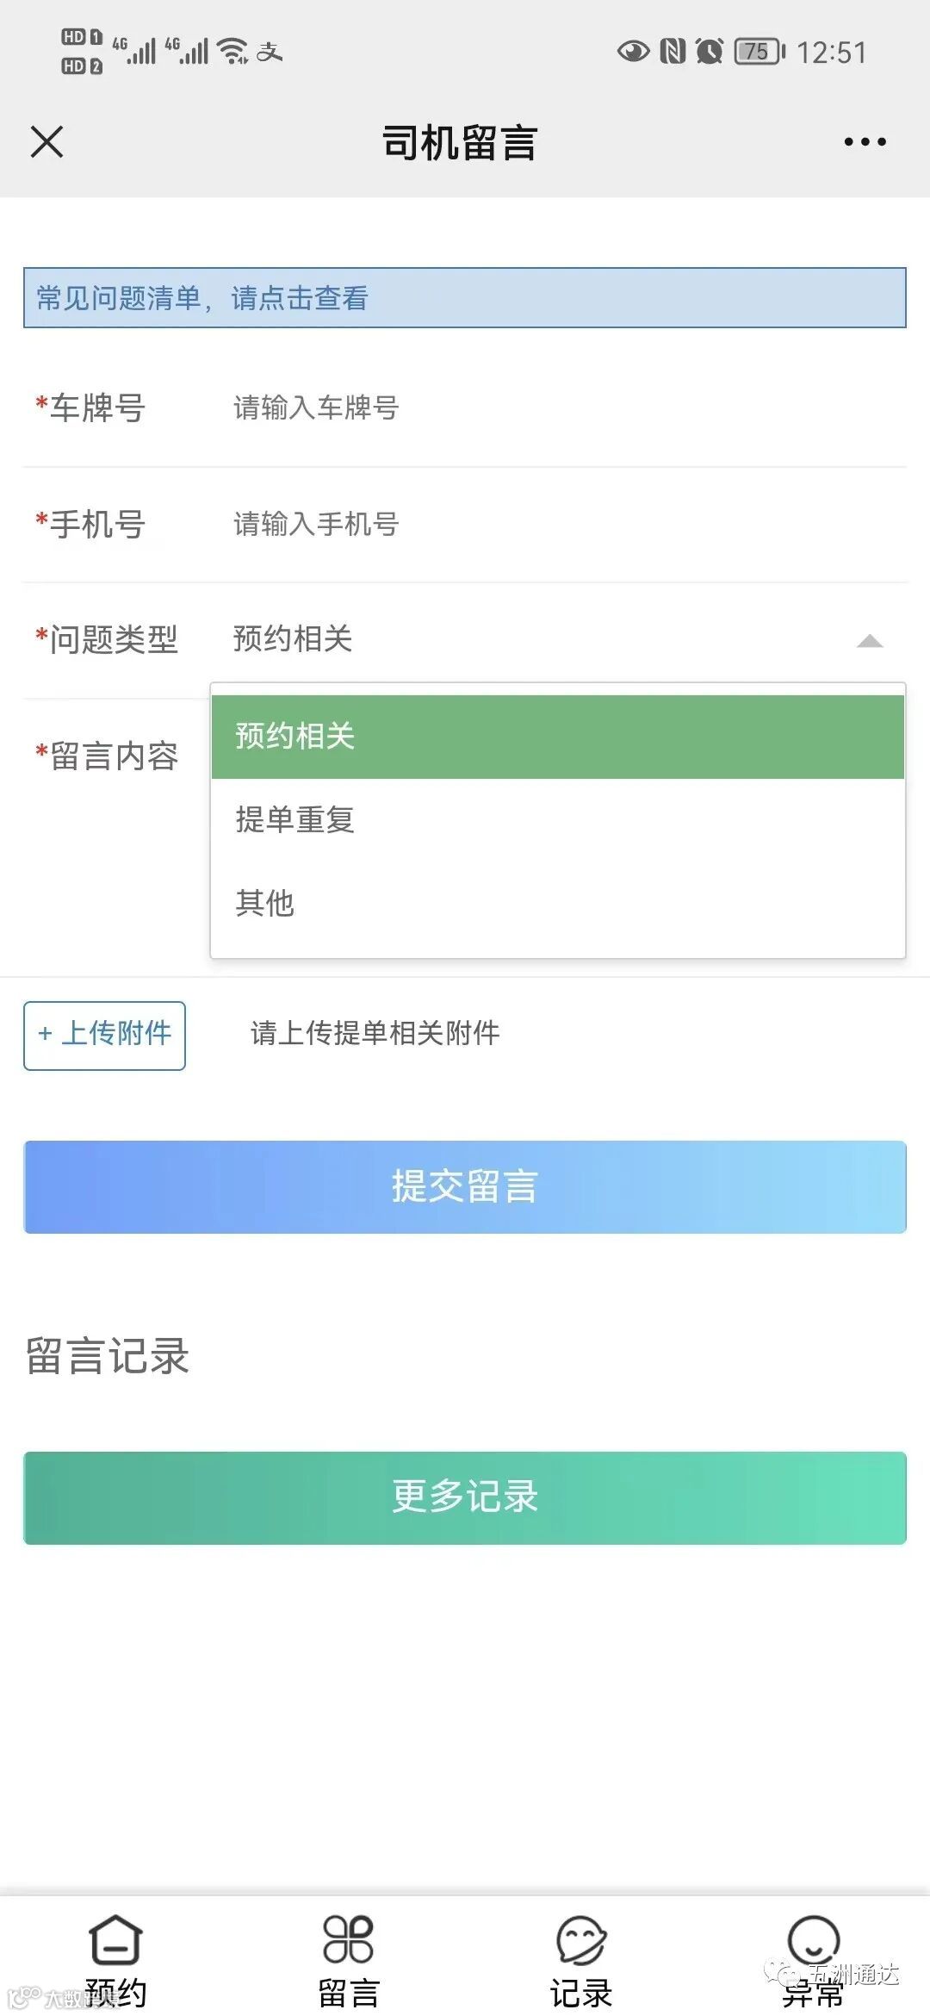Submit with the 提交留言 button
The width and height of the screenshot is (930, 2016).
pos(464,1186)
